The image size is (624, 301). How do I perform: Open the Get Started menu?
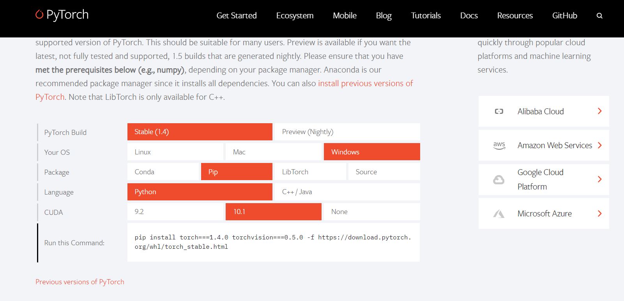point(237,16)
